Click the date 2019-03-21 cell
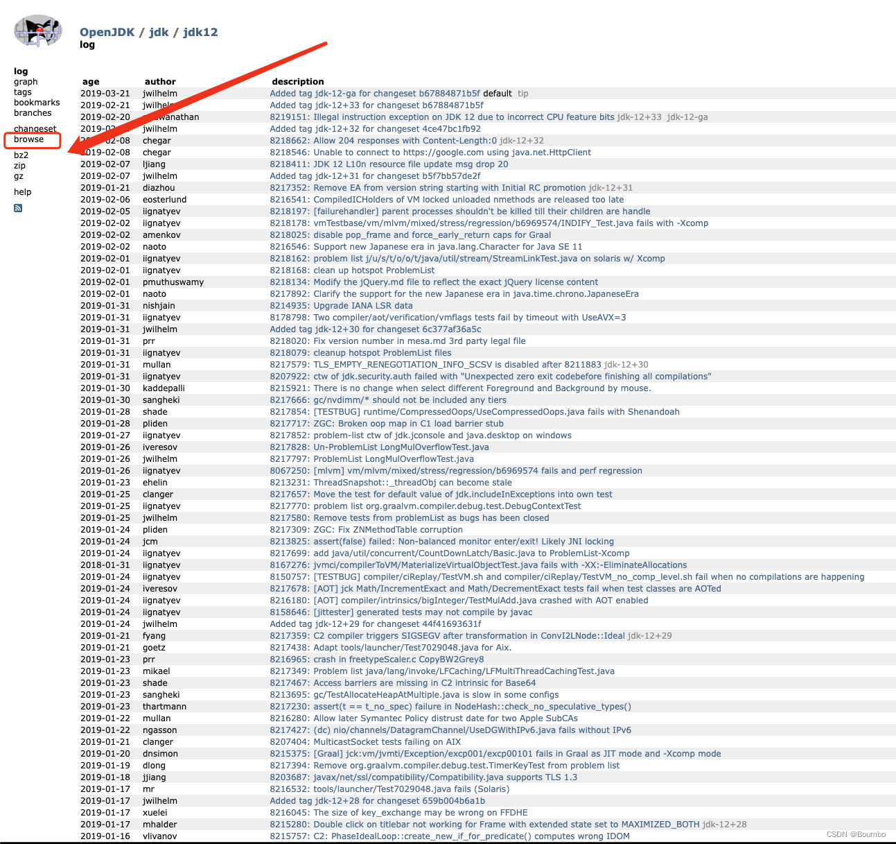Viewport: 896px width, 844px height. pyautogui.click(x=105, y=94)
